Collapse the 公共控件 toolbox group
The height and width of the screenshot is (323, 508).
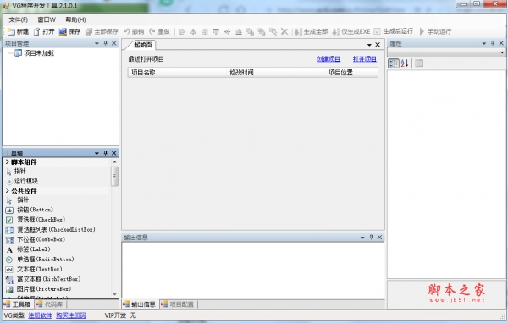[x=7, y=190]
